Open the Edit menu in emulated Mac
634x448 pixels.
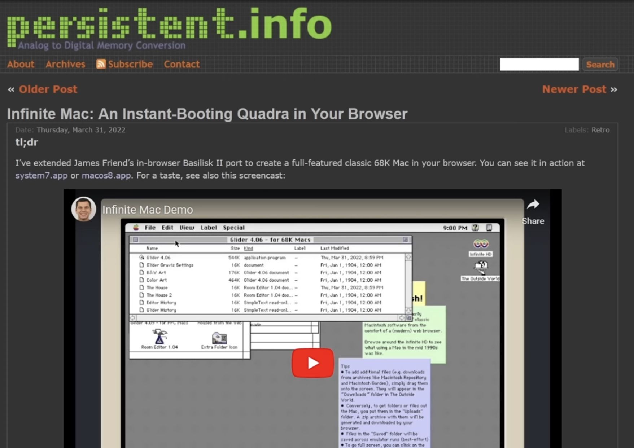tap(167, 228)
